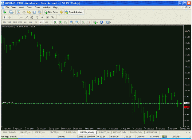
Task: Expand the Indicators dropdown arrow
Action: tap(97, 22)
